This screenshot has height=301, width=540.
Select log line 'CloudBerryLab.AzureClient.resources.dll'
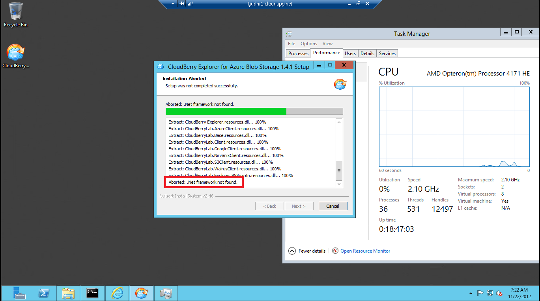coord(224,129)
